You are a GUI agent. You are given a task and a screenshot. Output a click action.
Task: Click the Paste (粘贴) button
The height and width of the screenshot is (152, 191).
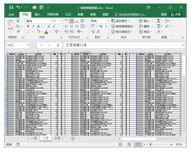coord(10,26)
